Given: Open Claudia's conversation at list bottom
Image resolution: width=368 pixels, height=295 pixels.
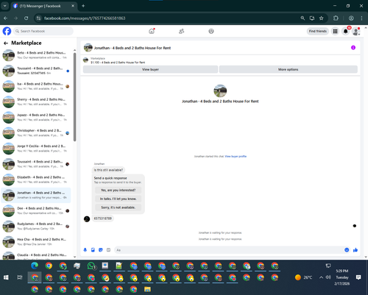Looking at the screenshot, I should [36, 255].
